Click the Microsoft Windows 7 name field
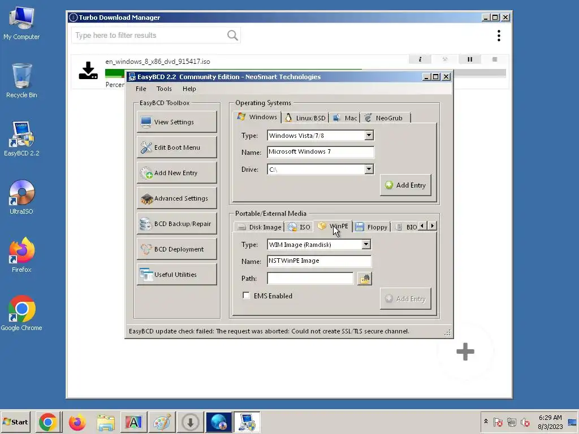 321,151
